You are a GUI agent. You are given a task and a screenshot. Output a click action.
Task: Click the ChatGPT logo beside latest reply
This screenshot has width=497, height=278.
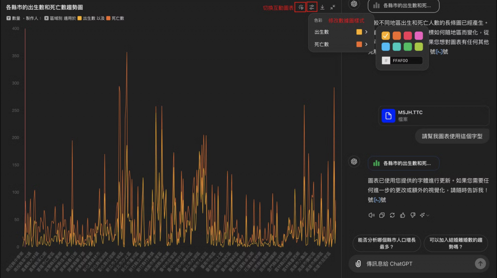pyautogui.click(x=354, y=162)
